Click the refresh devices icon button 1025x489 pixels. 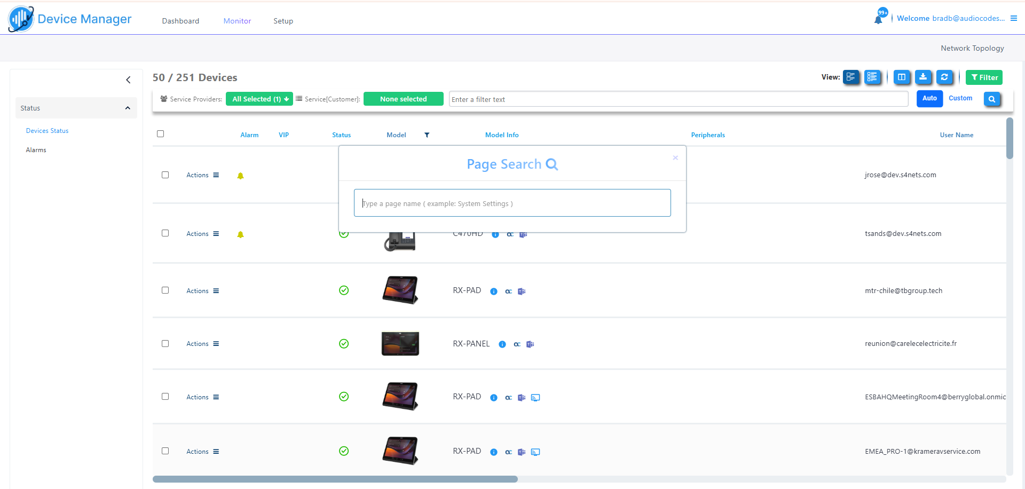(x=944, y=77)
